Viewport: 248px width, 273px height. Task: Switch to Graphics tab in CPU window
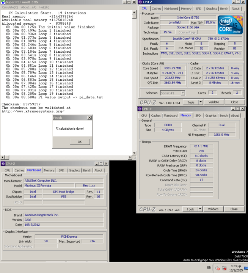[212, 8]
